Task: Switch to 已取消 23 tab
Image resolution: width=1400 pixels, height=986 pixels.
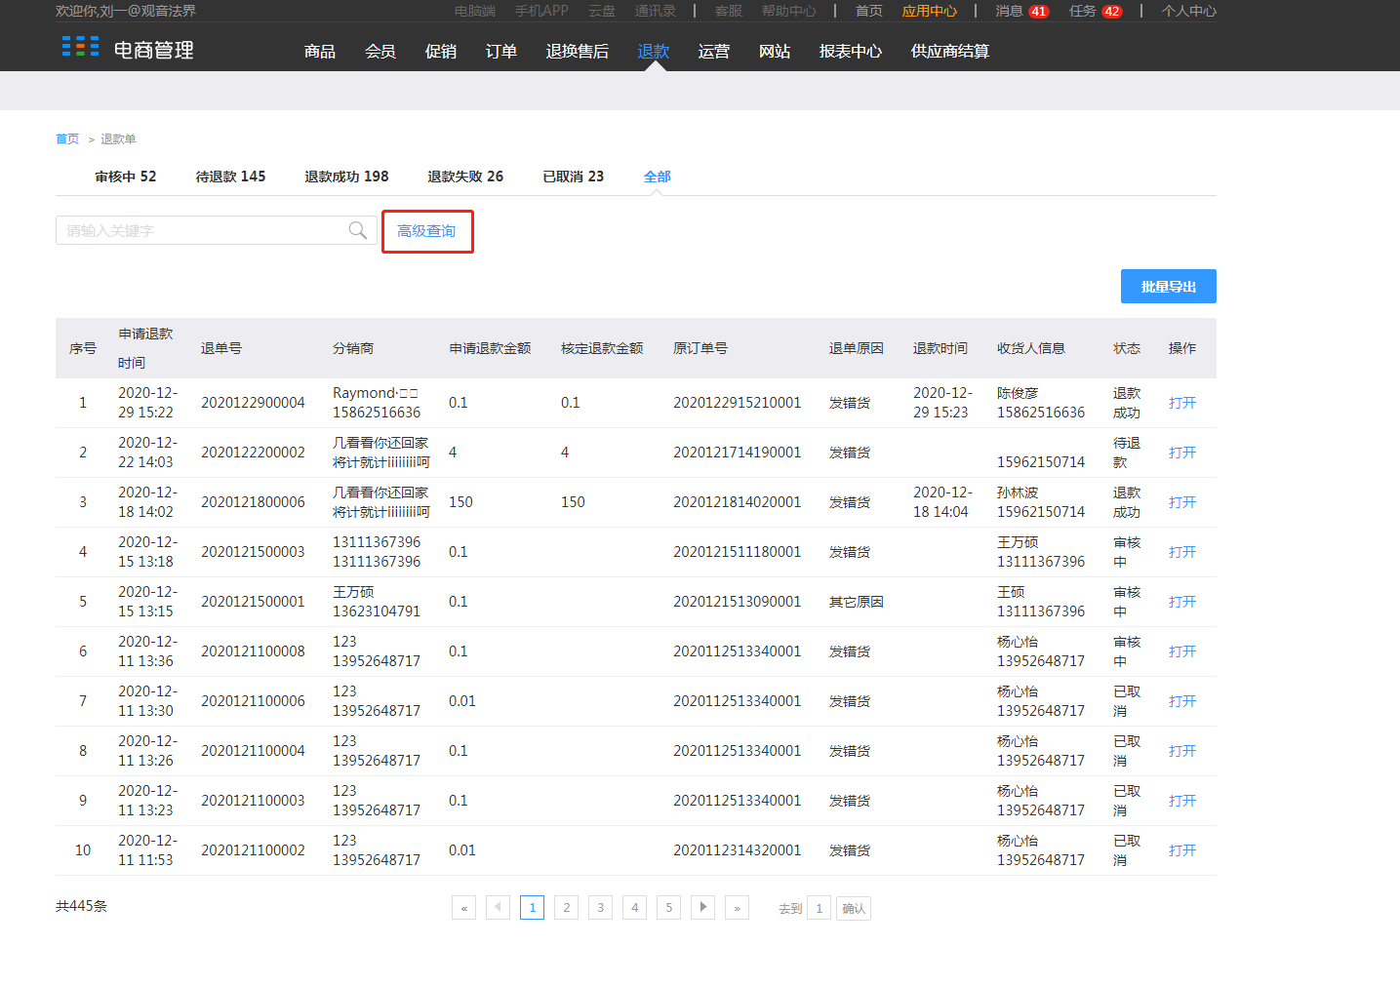Action: (x=574, y=177)
